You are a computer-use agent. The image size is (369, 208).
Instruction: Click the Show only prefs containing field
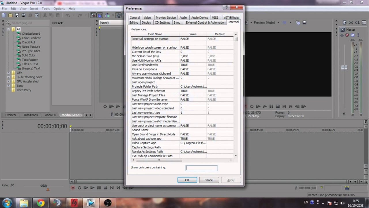202,168
